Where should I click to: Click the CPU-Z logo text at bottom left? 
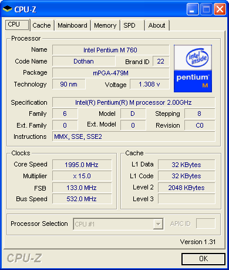pos(25,258)
